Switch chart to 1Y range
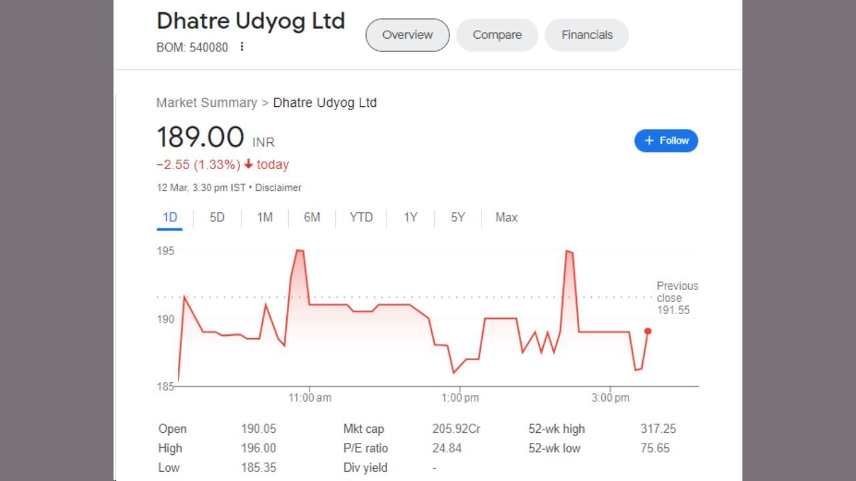The width and height of the screenshot is (856, 481). [x=411, y=217]
